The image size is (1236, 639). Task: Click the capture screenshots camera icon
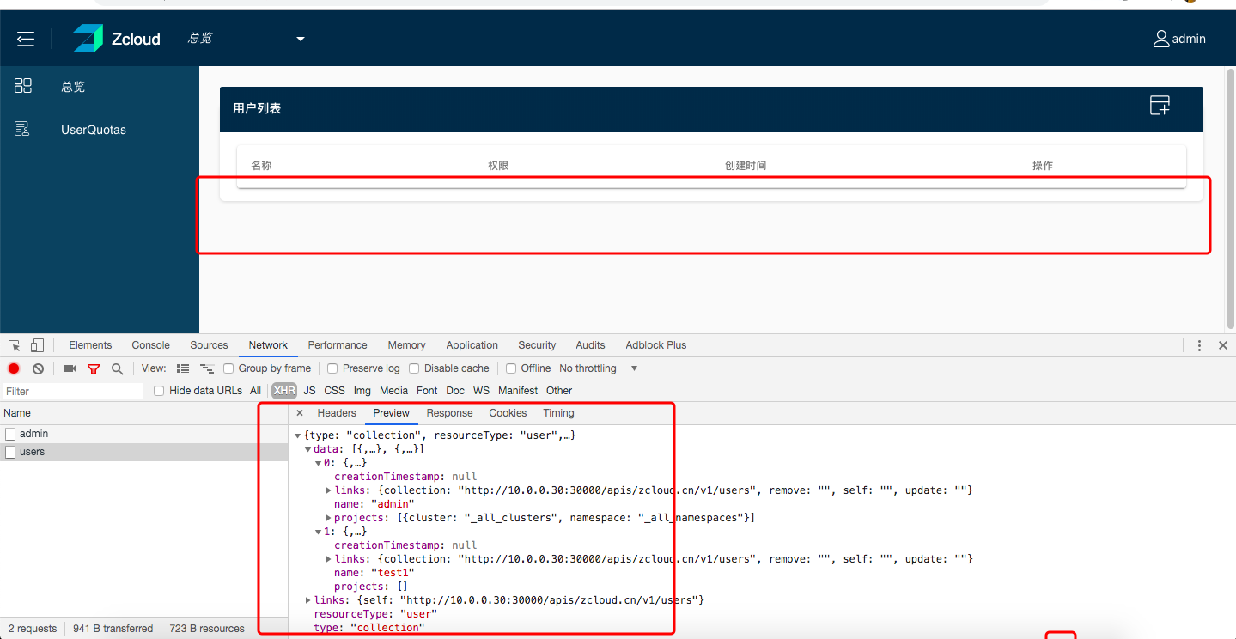click(70, 368)
